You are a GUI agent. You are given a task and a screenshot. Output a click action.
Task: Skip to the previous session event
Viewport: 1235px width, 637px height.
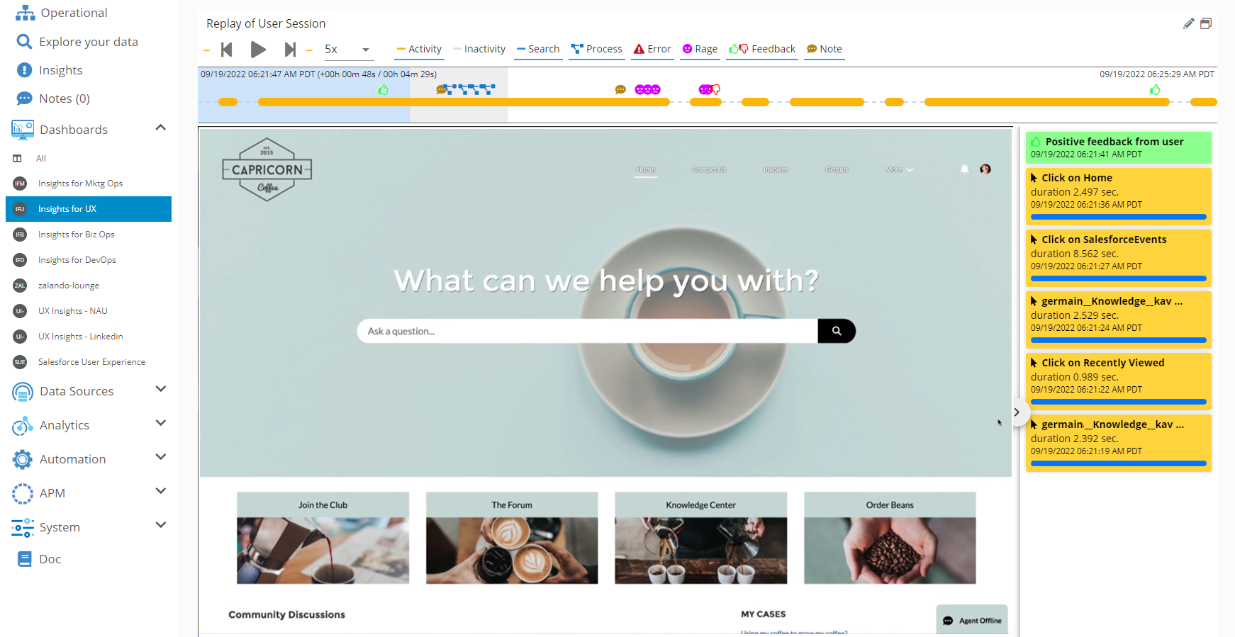227,50
